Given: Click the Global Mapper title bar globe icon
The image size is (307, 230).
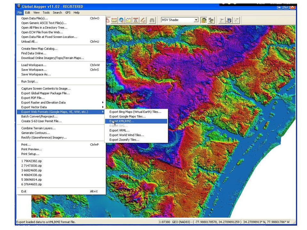Looking at the screenshot, I should pyautogui.click(x=19, y=6).
